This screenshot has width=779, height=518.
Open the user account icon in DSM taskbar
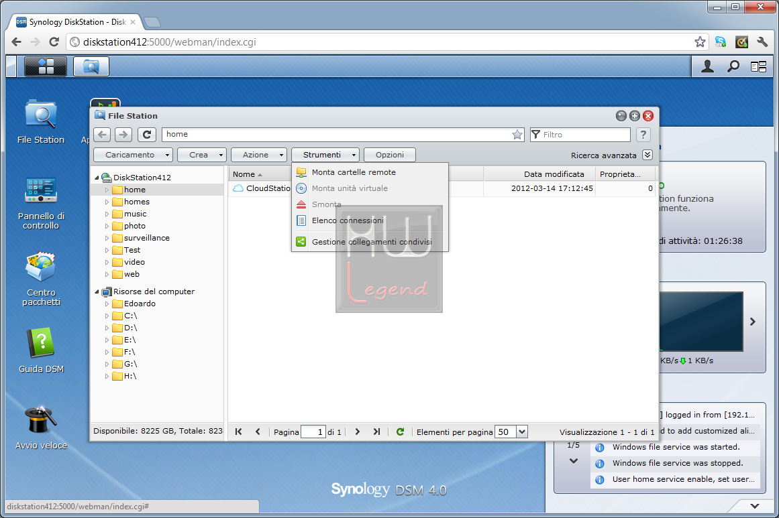click(x=707, y=66)
